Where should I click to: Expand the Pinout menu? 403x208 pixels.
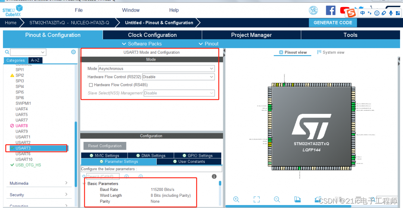[209, 44]
